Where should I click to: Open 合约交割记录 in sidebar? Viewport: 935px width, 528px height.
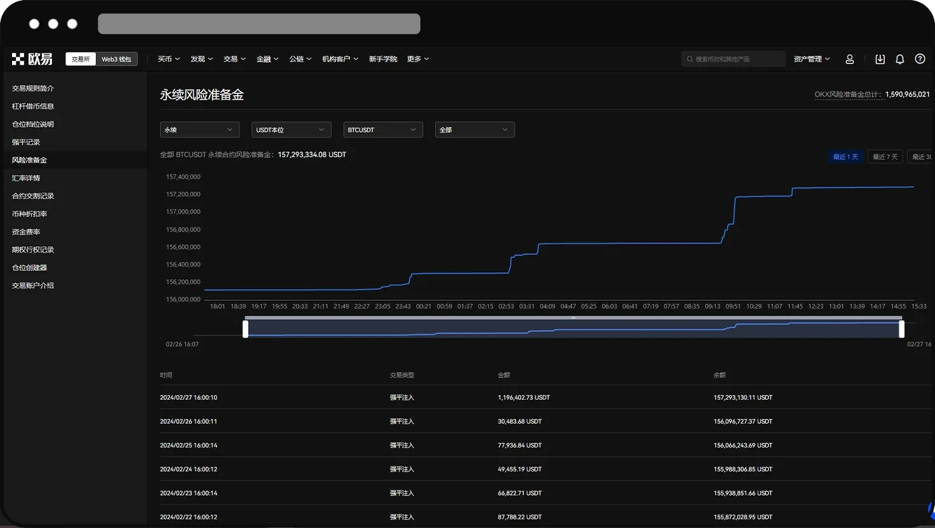click(x=33, y=196)
